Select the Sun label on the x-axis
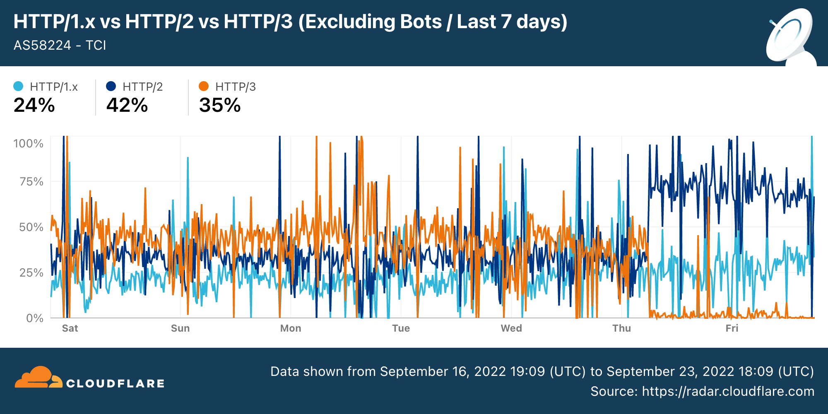The height and width of the screenshot is (414, 828). (x=181, y=328)
